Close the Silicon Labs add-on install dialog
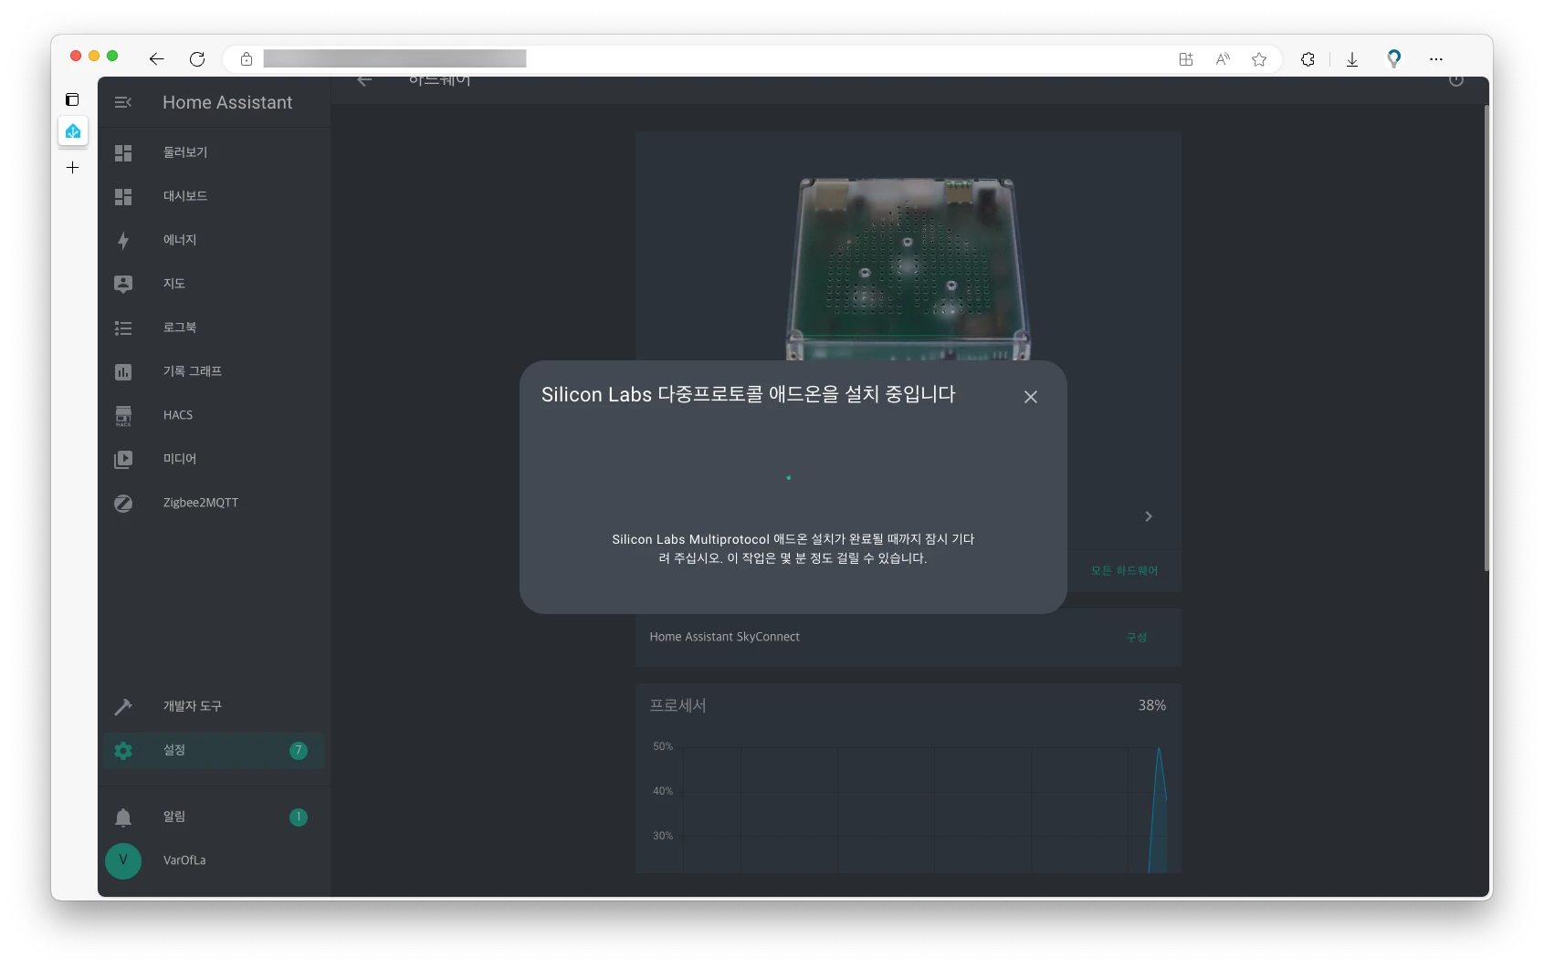1544x968 pixels. tap(1030, 397)
